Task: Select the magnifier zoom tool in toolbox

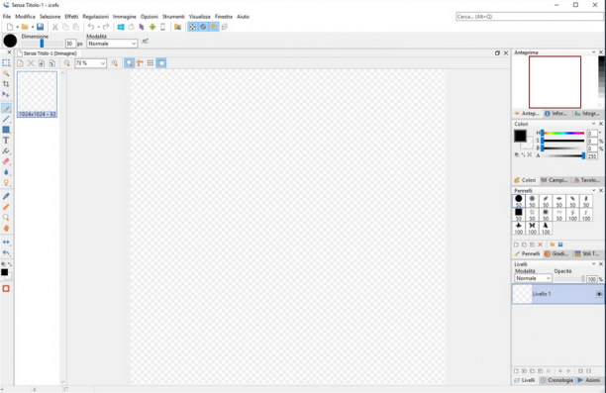Action: pos(6,218)
